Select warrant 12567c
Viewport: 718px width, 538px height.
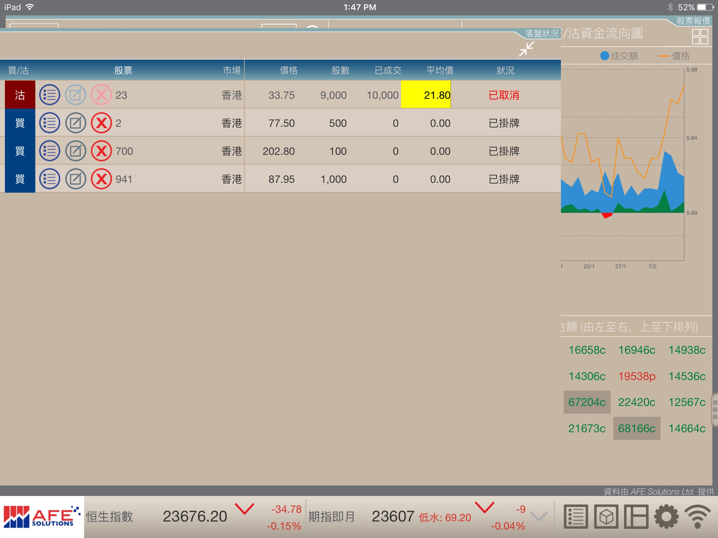click(x=687, y=402)
